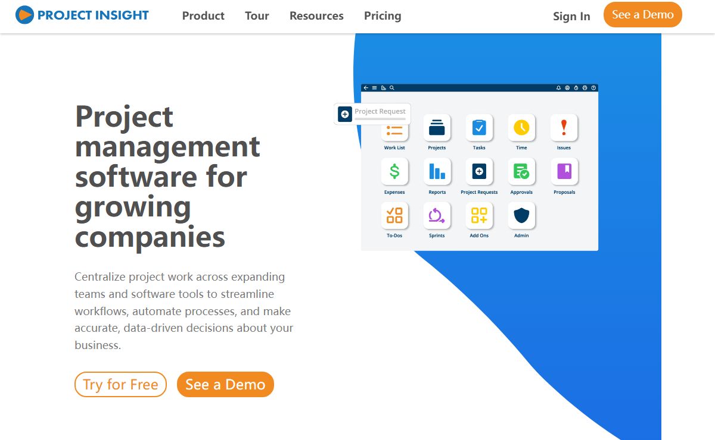Image resolution: width=715 pixels, height=440 pixels.
Task: Click the Project Insight logo
Action: pyautogui.click(x=82, y=15)
